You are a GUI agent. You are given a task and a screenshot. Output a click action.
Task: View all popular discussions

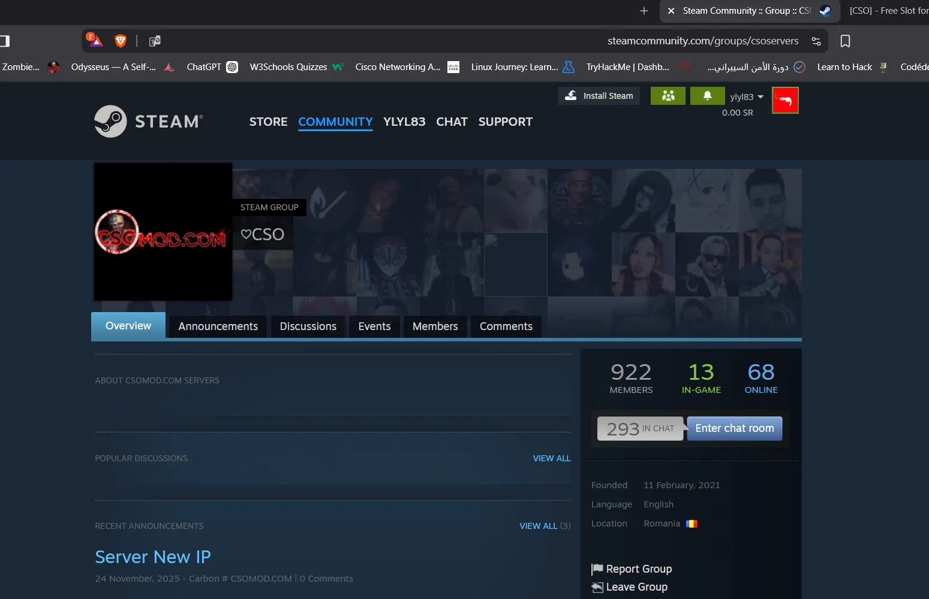click(552, 458)
